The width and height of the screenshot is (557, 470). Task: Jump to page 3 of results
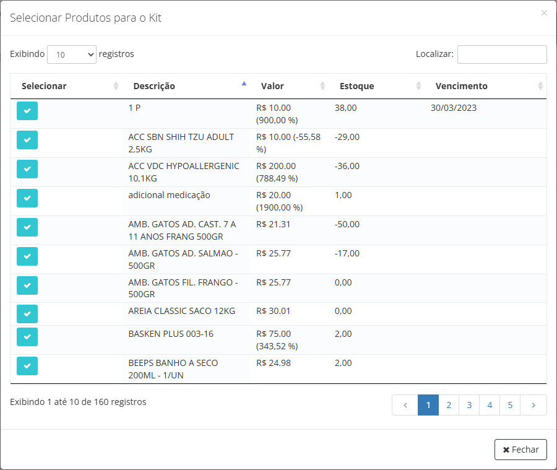tap(469, 405)
